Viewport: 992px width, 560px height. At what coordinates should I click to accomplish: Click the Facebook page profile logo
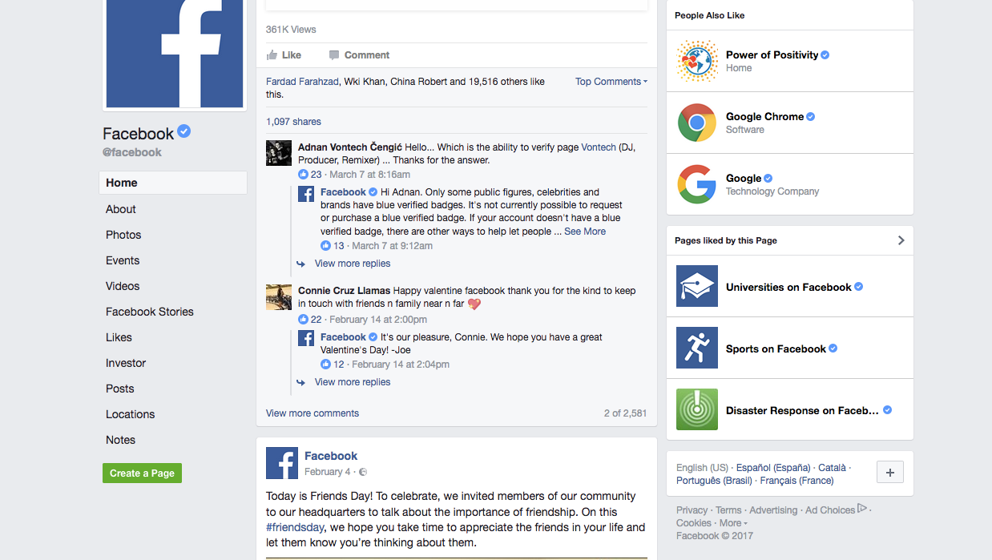click(x=175, y=54)
